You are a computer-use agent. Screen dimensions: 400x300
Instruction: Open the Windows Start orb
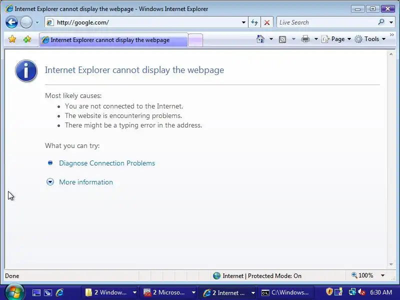14,292
